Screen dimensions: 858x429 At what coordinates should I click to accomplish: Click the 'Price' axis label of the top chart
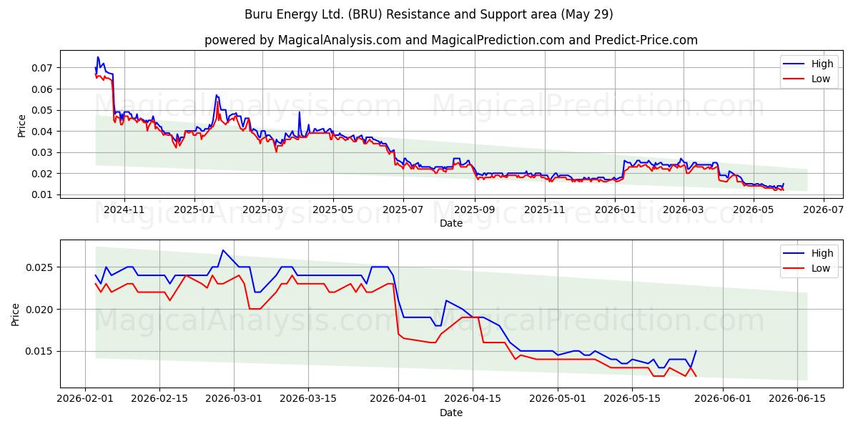coord(21,126)
